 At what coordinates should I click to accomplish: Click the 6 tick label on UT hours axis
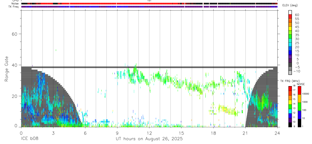pyautogui.click(x=85, y=133)
